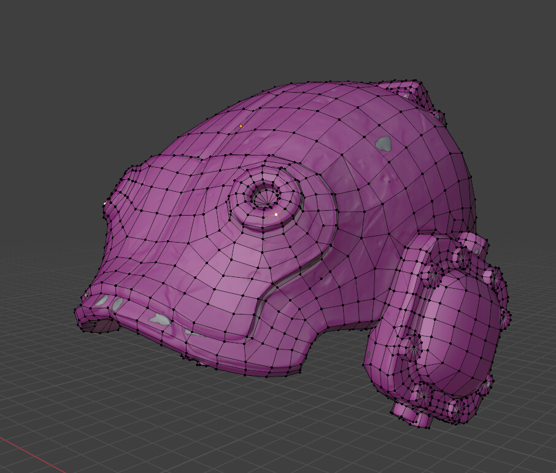Click the white vertex on the circular ring
Screen dimensions: 556x473
pos(276,214)
